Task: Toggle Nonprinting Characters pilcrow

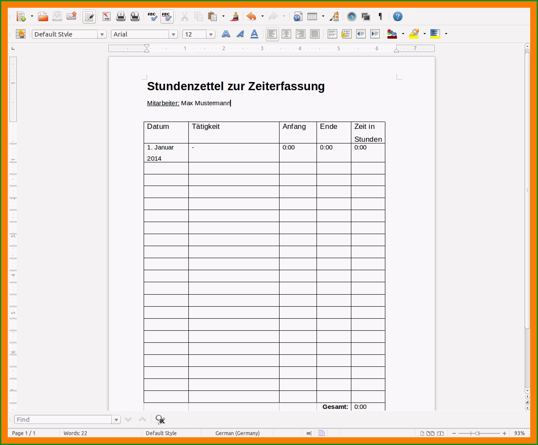Action: tap(380, 17)
